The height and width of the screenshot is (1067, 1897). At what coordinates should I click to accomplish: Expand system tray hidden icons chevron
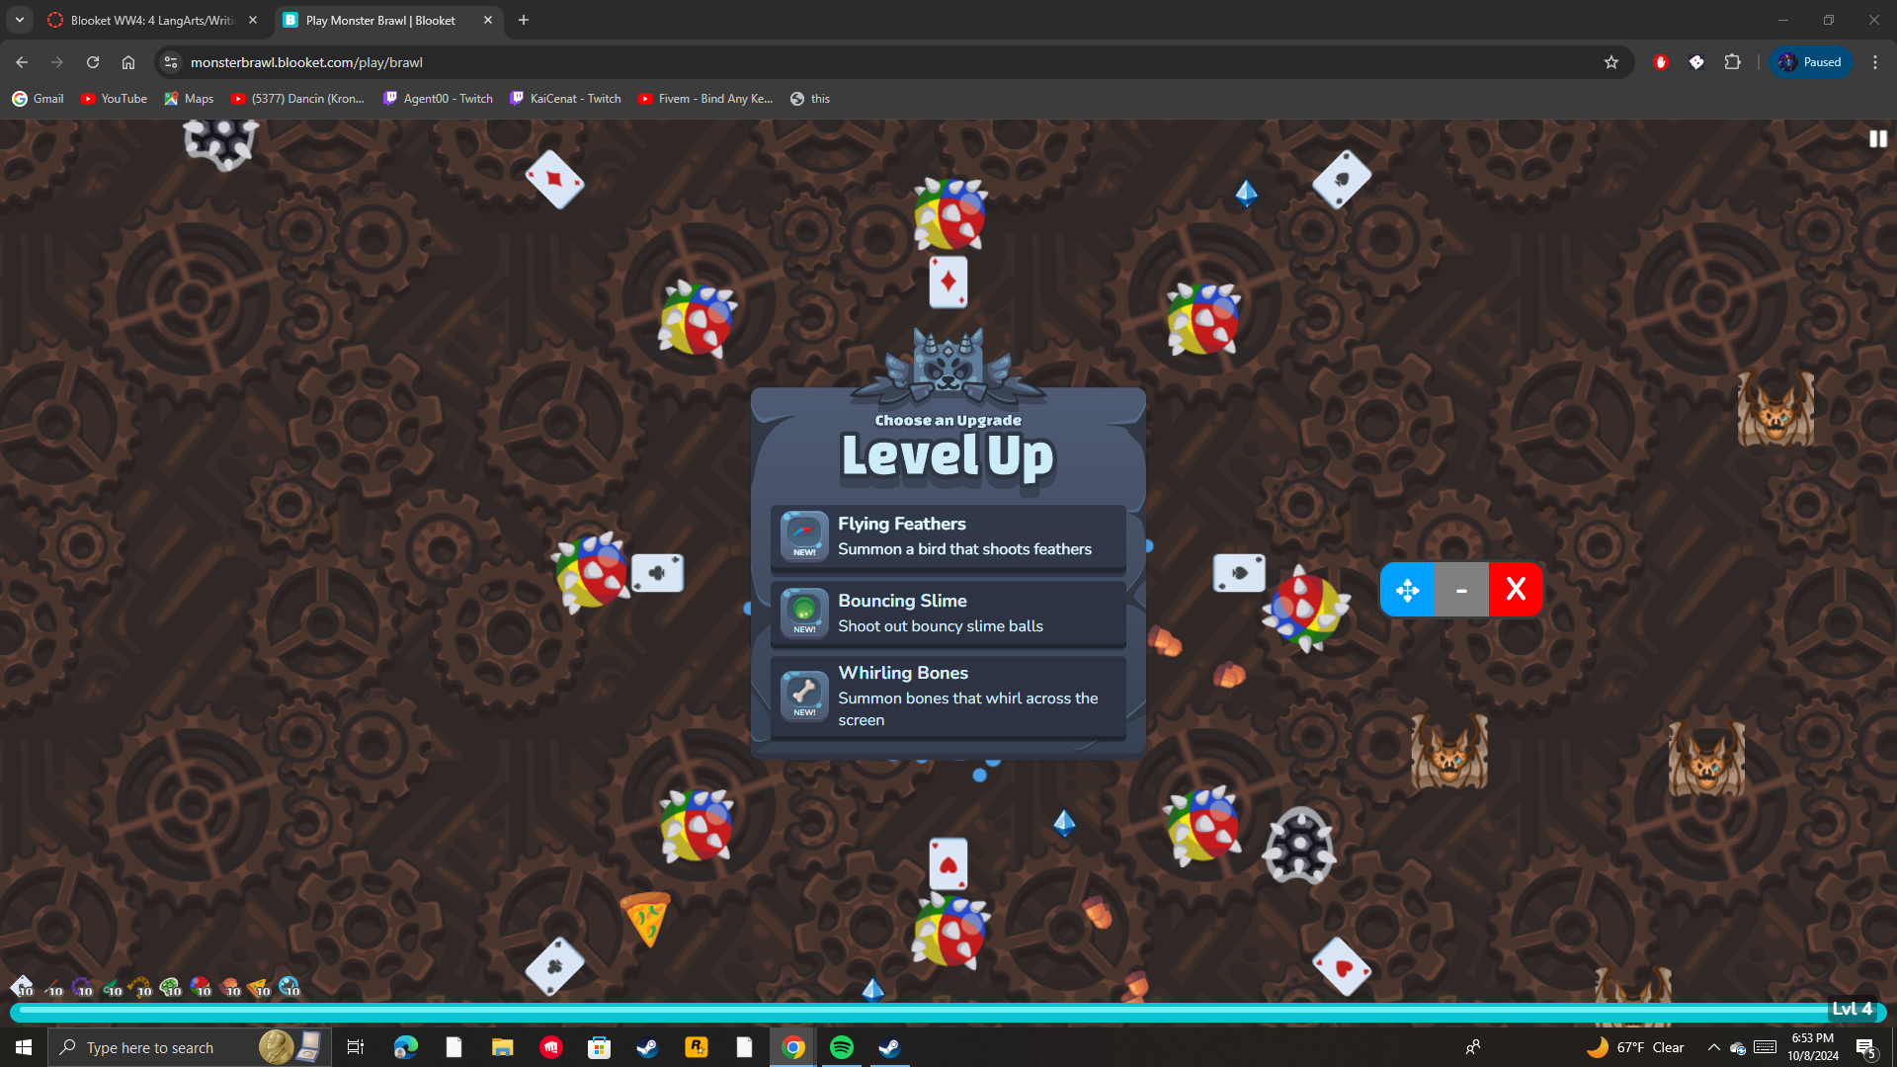coord(1714,1047)
